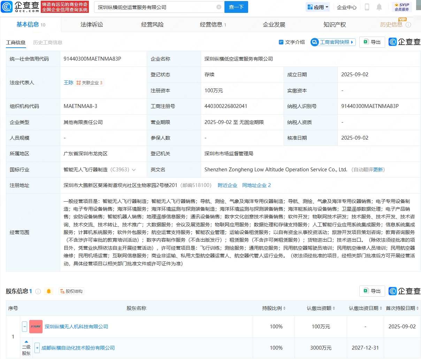The height and width of the screenshot is (359, 421).
Task: Click into the company search input field
Action: pos(155,7)
